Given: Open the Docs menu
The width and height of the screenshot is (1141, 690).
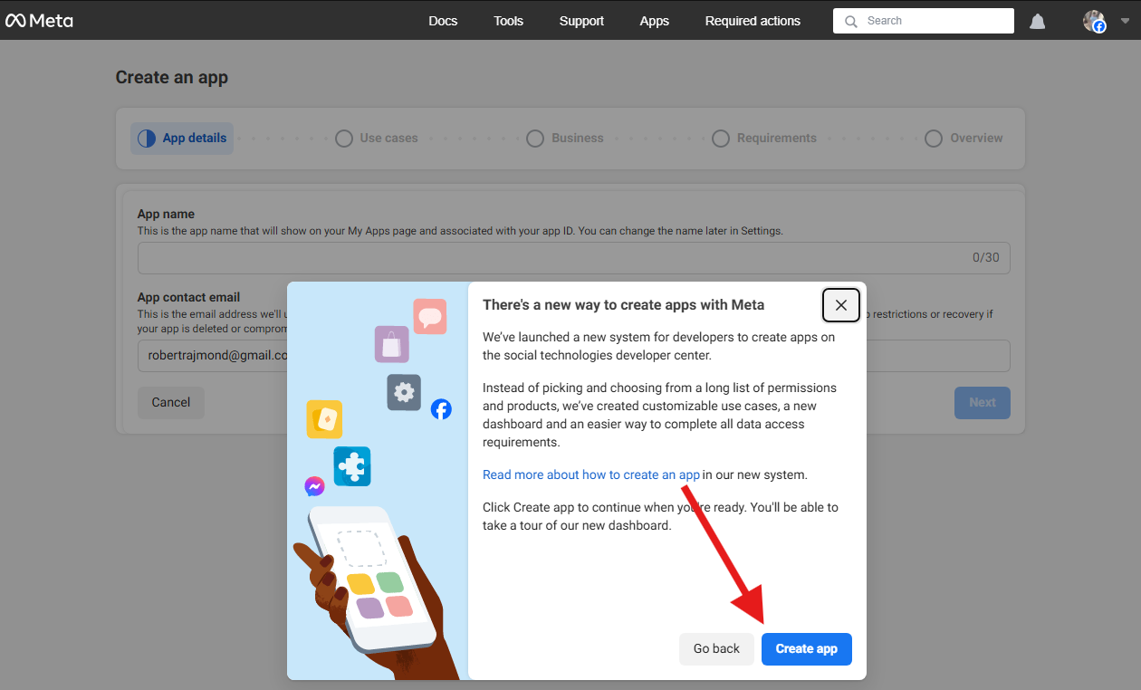Looking at the screenshot, I should tap(443, 21).
